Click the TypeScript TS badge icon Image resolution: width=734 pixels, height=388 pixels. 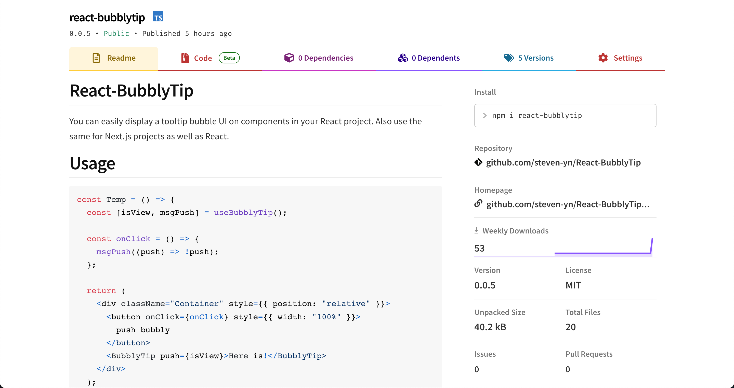[x=158, y=17]
